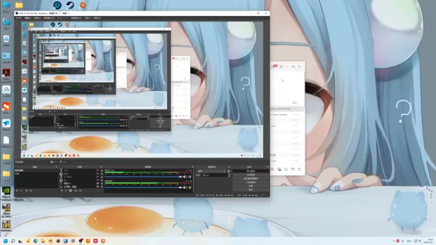The width and height of the screenshot is (436, 245).
Task: Toggle lock on window capture source
Action: point(101,183)
